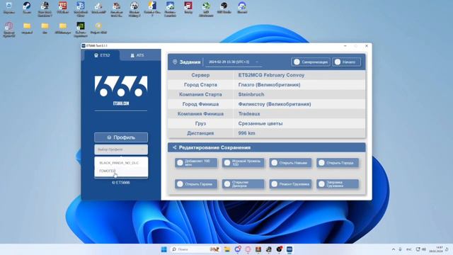Open the Steam desktop shortcut
Viewport: 453px width, 255px height.
click(x=27, y=8)
